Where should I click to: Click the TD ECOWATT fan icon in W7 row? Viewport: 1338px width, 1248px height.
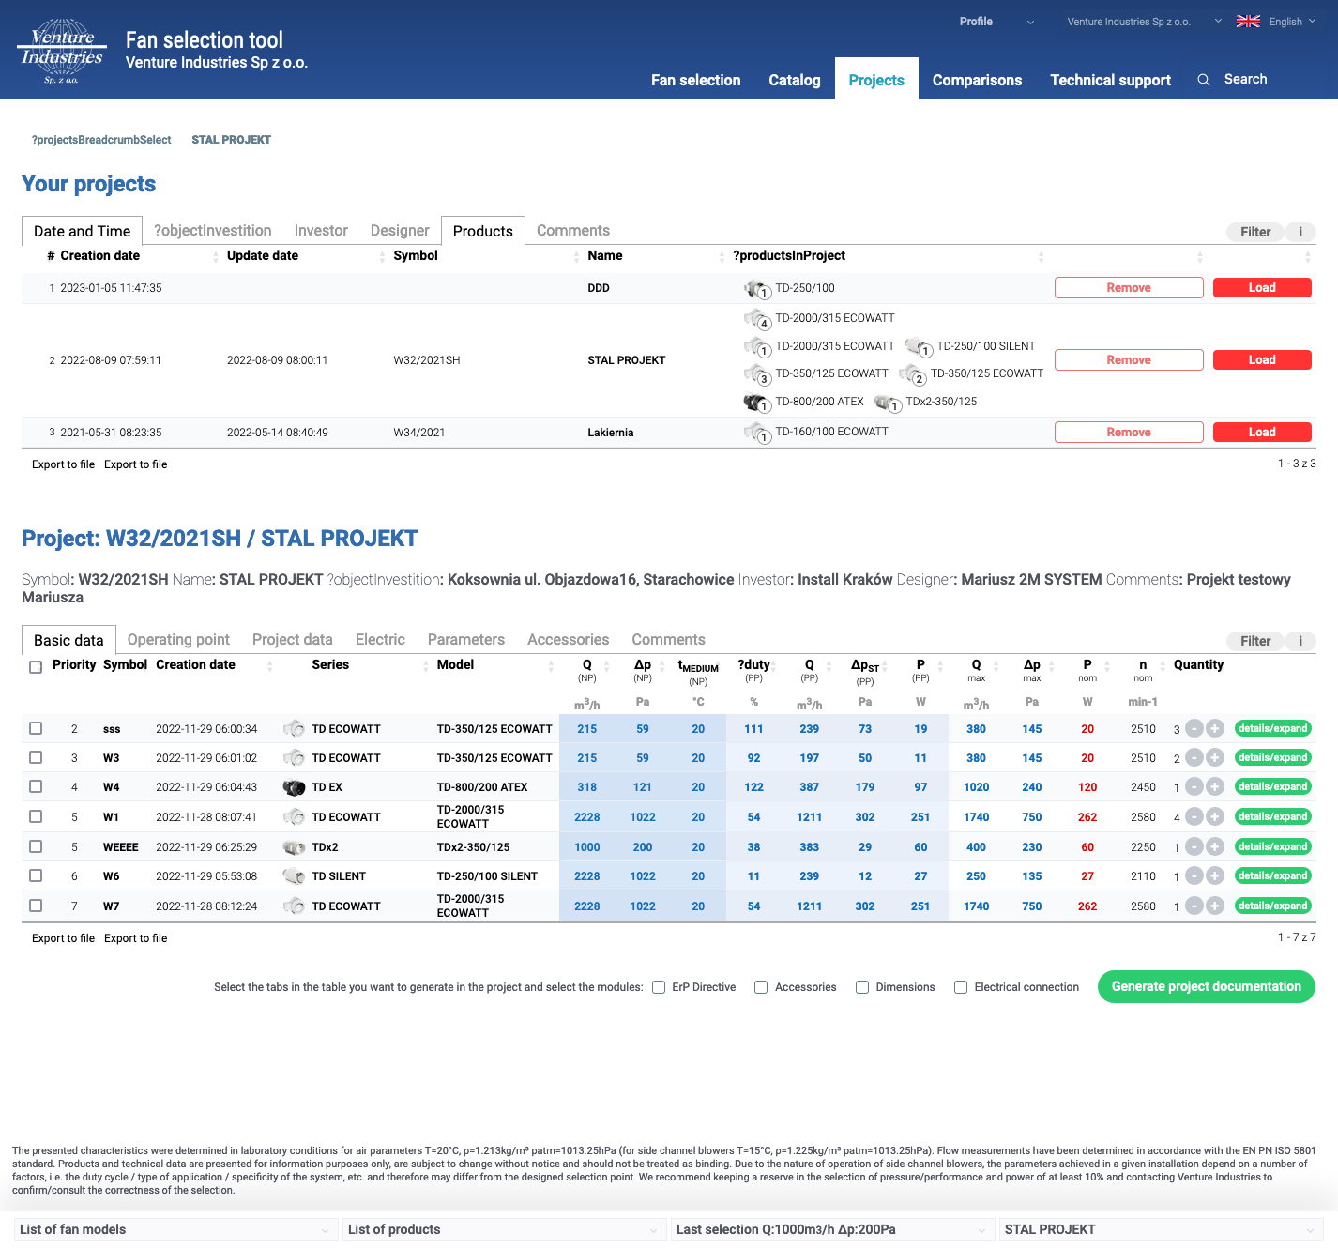[294, 906]
